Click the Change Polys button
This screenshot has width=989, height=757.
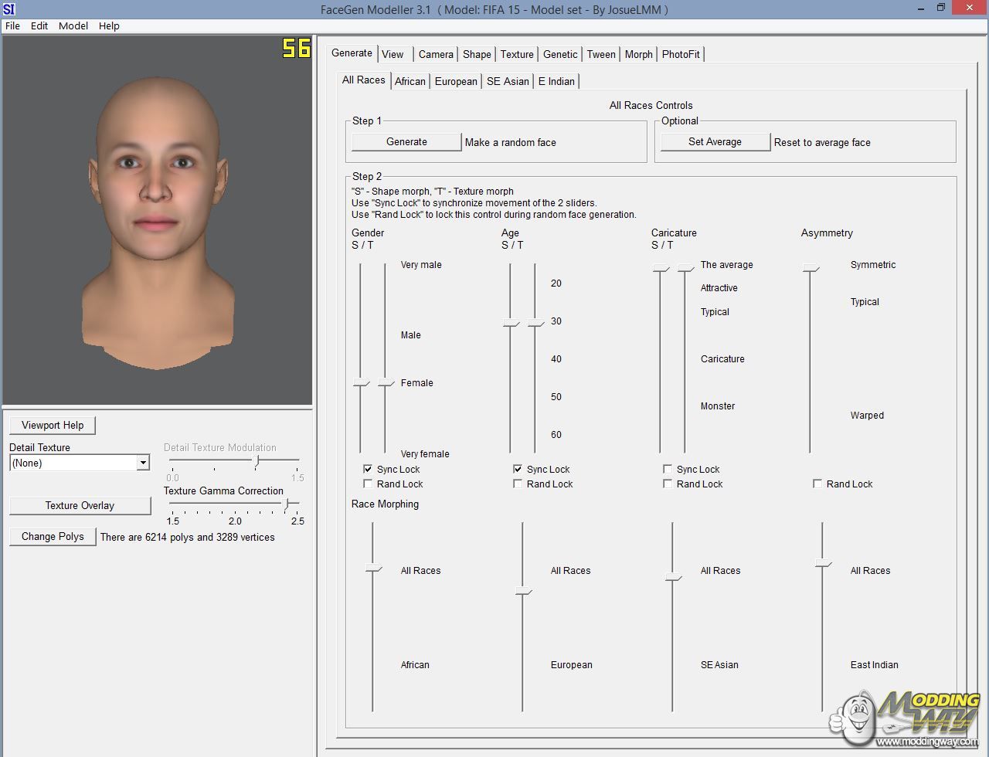[x=53, y=537]
